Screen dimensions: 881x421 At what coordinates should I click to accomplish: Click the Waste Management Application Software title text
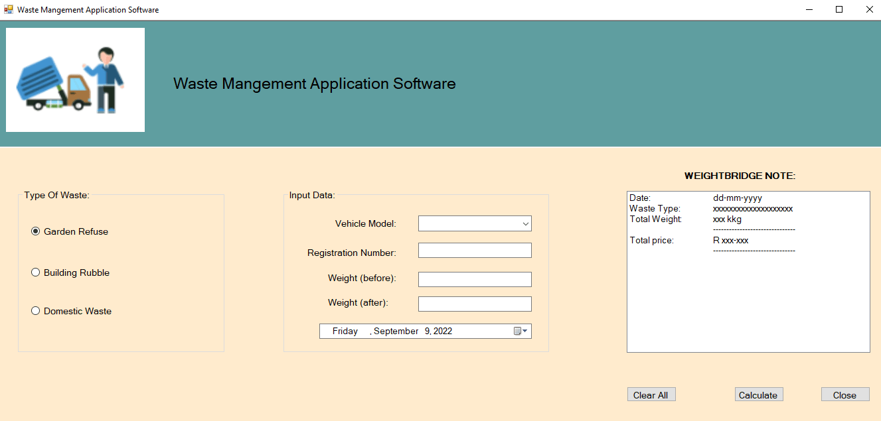[314, 84]
